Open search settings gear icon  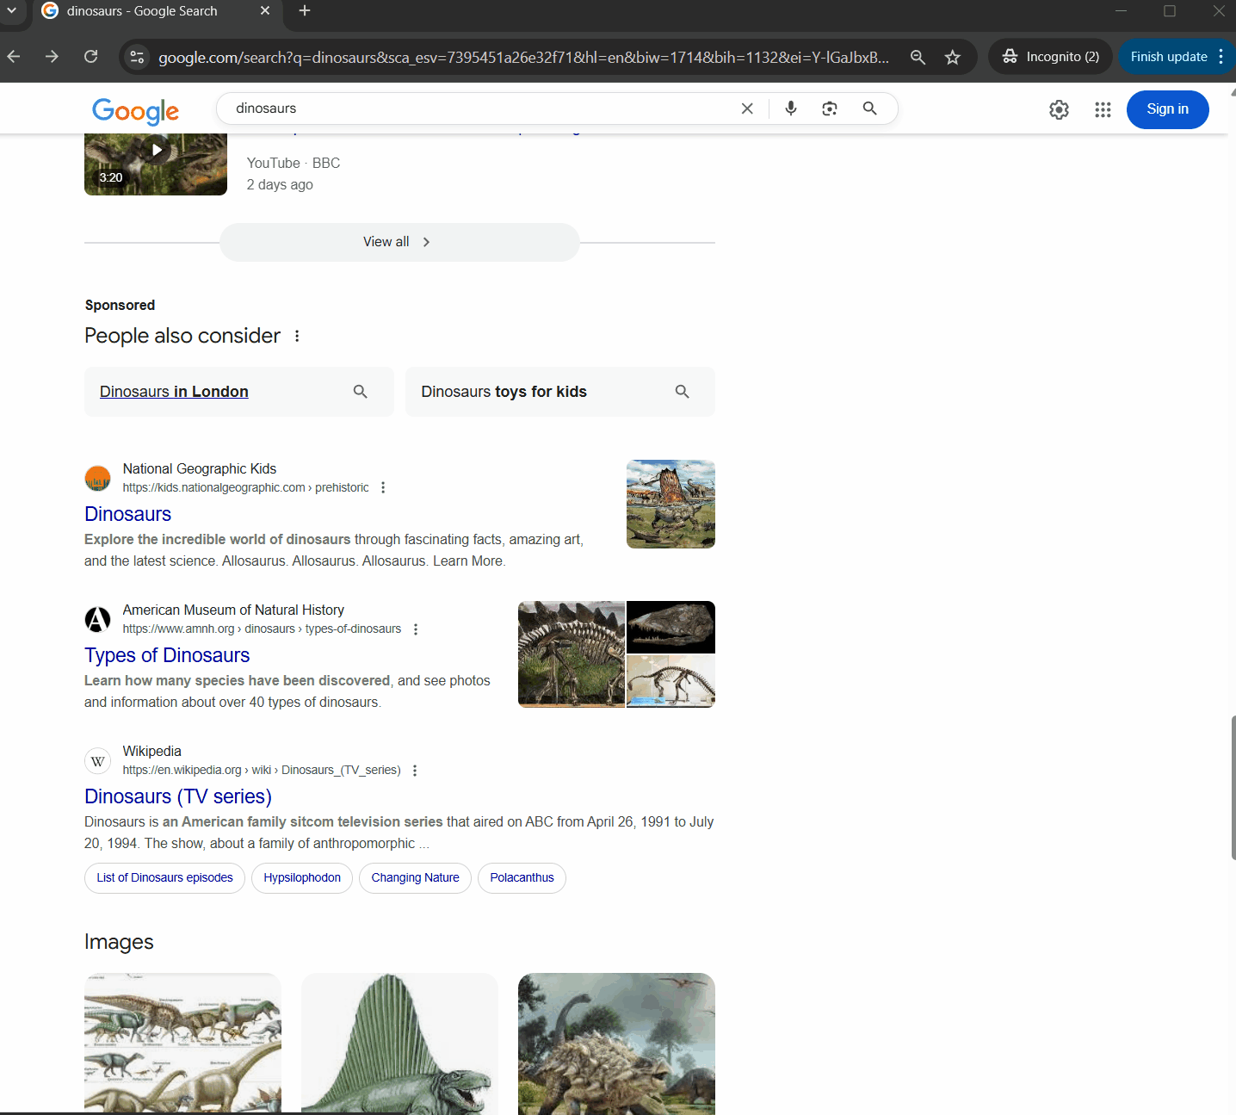point(1059,109)
